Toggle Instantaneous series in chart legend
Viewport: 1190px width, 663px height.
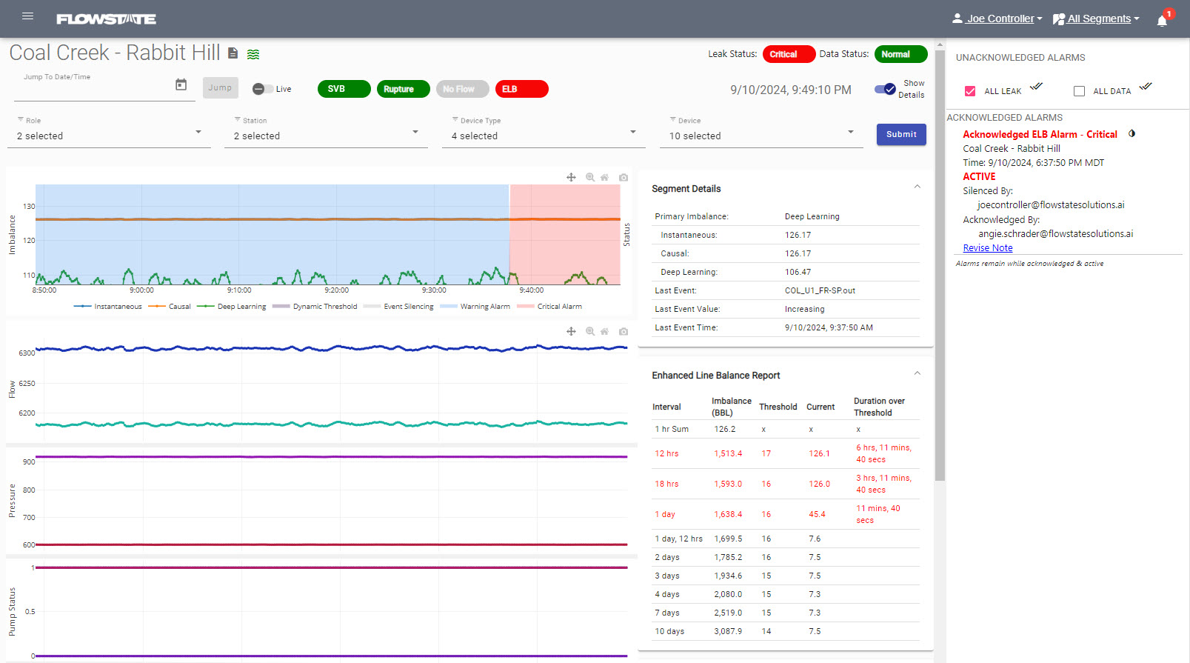108,307
